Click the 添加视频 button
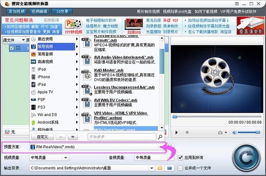Screen dimensions: 266x176 (x=16, y=12)
